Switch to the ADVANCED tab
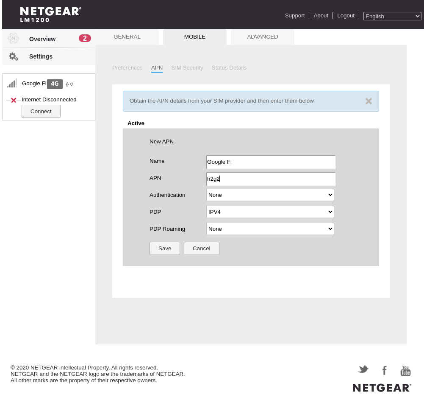This screenshot has width=424, height=417. [x=262, y=37]
